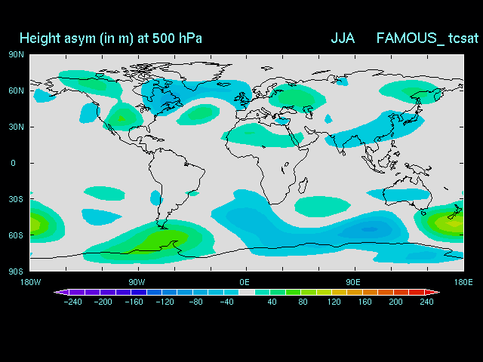This screenshot has height=362, width=483.
Task: Select the 180W longitude label
Action: click(30, 282)
